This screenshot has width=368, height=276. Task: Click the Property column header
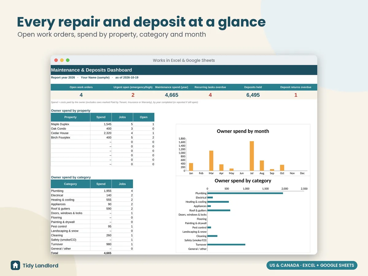[71, 117]
